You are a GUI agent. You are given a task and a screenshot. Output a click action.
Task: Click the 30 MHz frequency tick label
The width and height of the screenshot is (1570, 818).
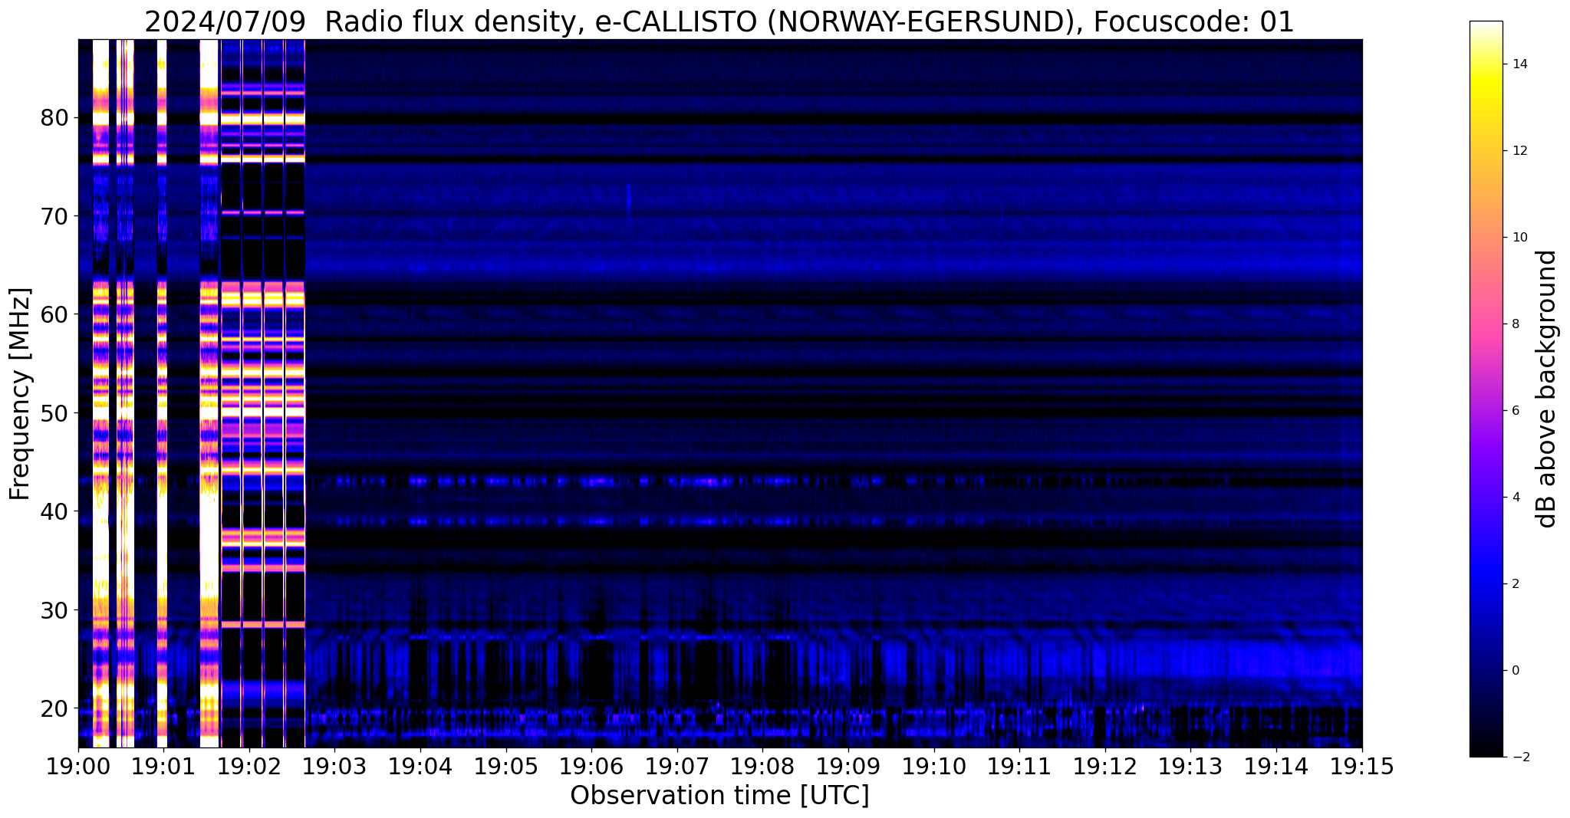[55, 610]
